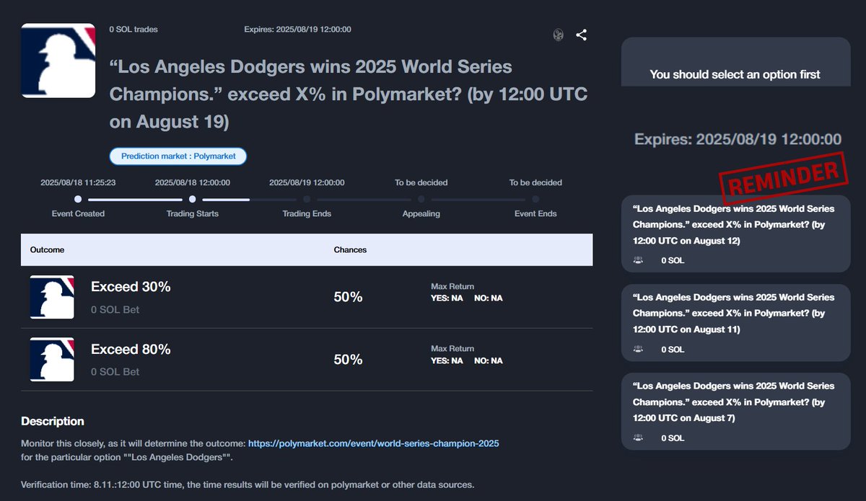Screen dimensions: 866x501
Task: Click Max Return in Exceed 30% row
Action: tap(452, 286)
